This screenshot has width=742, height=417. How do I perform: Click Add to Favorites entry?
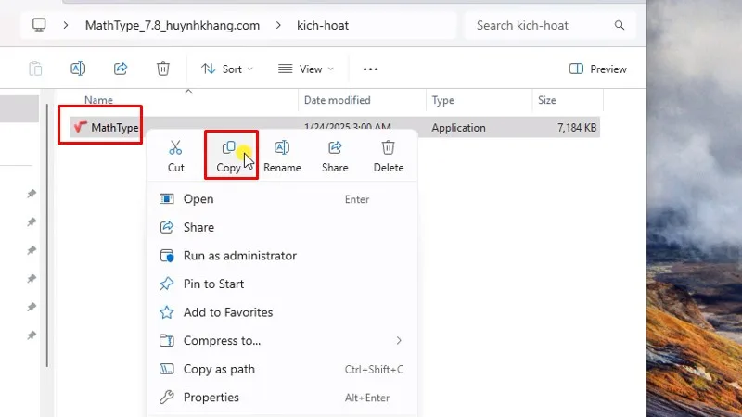tap(282, 312)
